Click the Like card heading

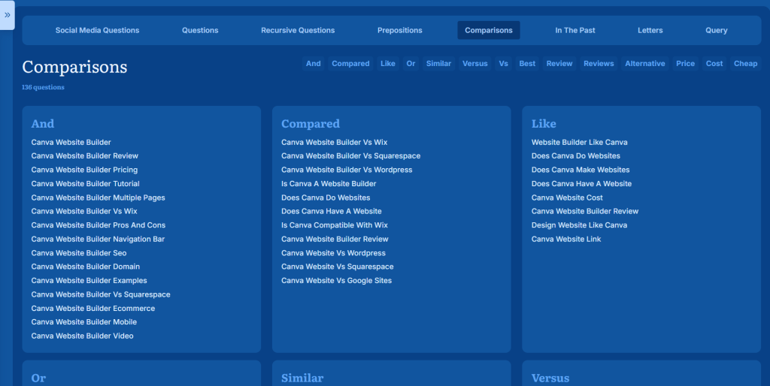[544, 124]
